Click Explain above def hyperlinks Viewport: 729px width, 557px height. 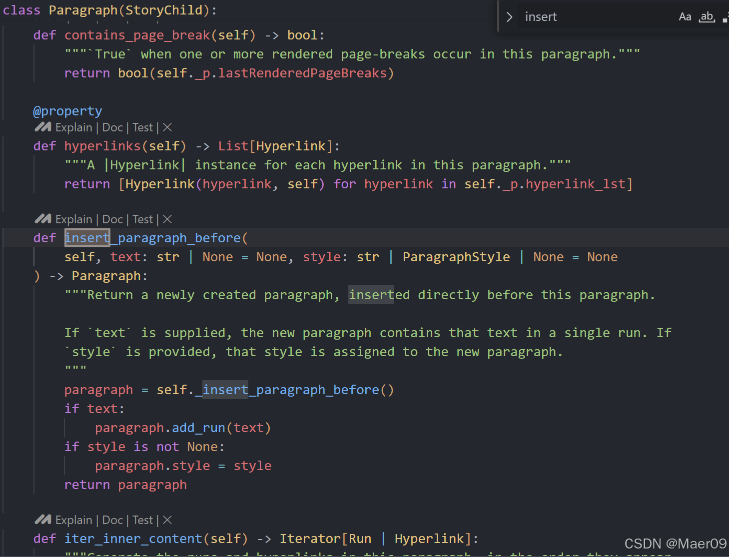click(x=74, y=128)
